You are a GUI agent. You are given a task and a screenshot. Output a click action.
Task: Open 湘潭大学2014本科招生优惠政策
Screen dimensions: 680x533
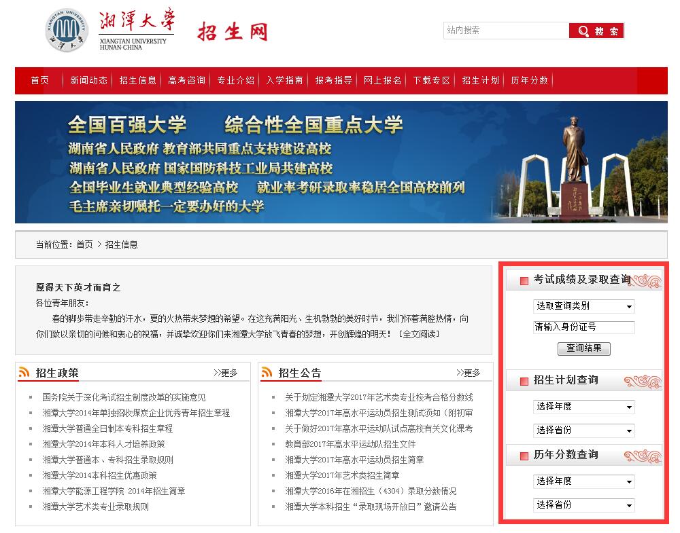point(99,475)
